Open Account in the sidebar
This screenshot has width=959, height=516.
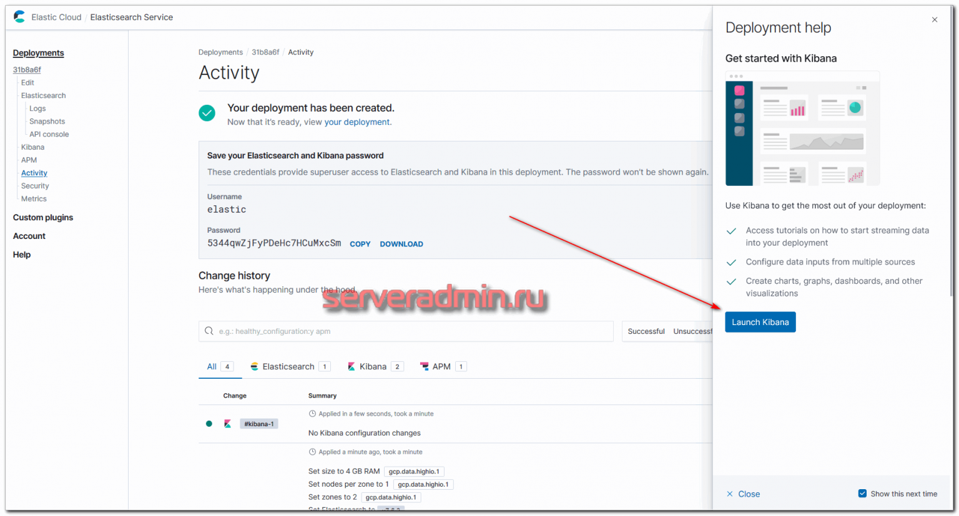pos(29,236)
